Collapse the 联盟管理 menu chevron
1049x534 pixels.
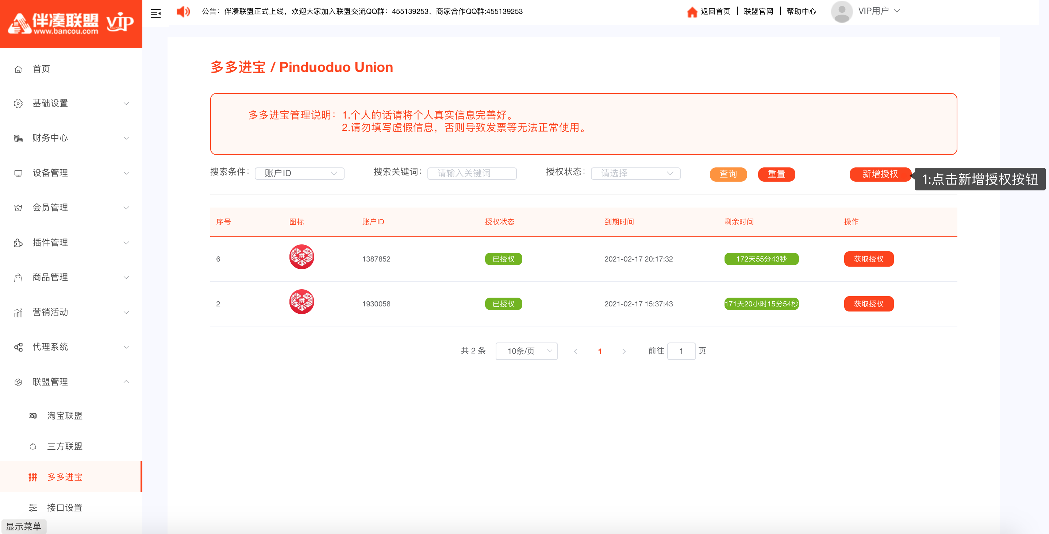click(126, 382)
